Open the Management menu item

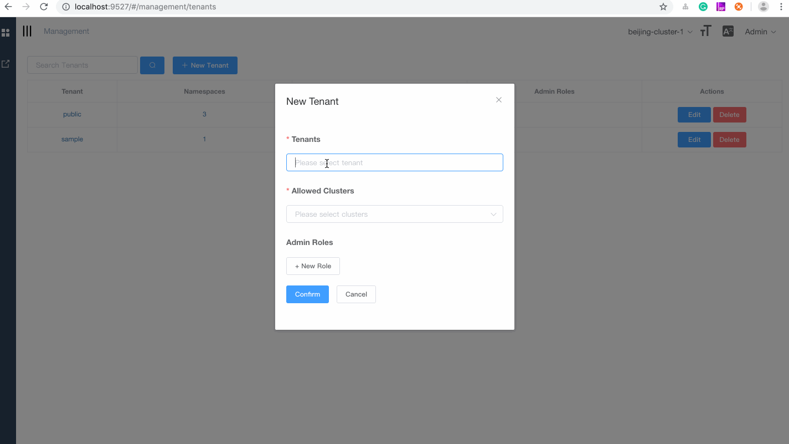pyautogui.click(x=66, y=31)
